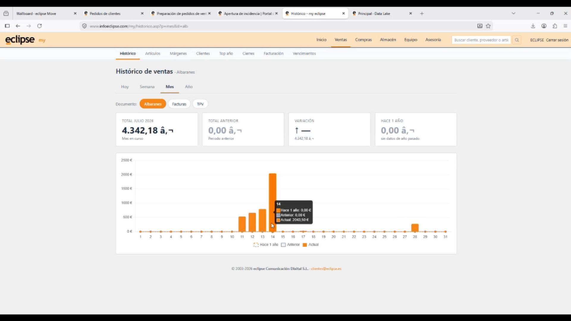The image size is (571, 321).
Task: Click the TOTAL JULIO 2026 amount 4.342,18
Action: click(148, 130)
